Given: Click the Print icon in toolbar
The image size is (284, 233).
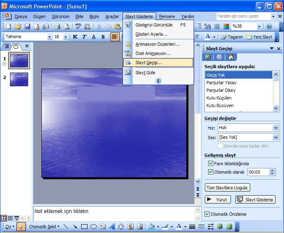Looking at the screenshot, I should [57, 27].
